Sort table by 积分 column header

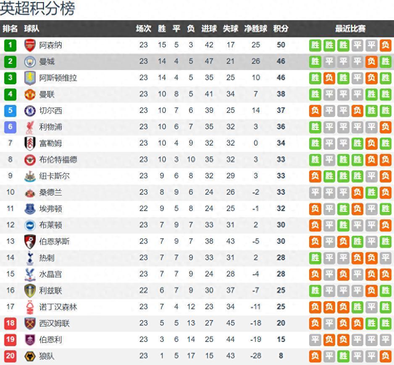click(x=281, y=29)
